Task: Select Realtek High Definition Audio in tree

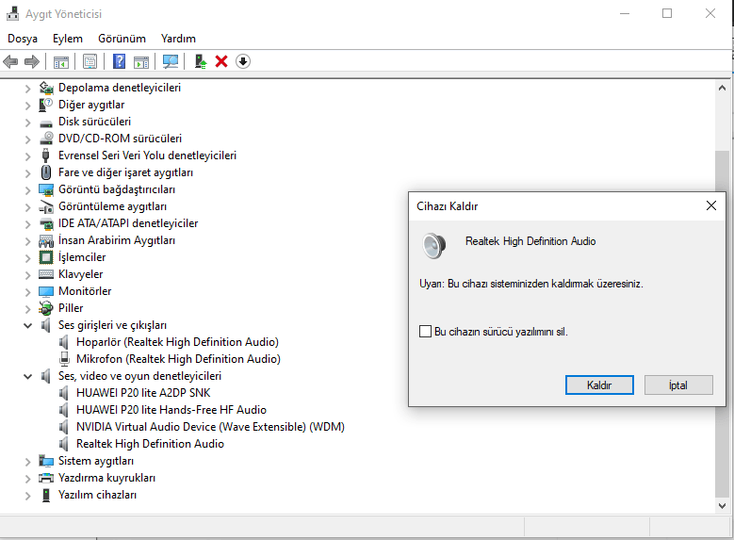Action: point(150,444)
